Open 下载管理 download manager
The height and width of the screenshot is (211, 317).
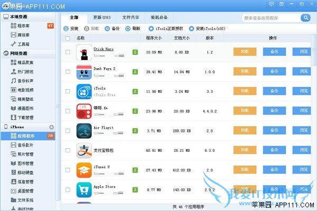[27, 117]
